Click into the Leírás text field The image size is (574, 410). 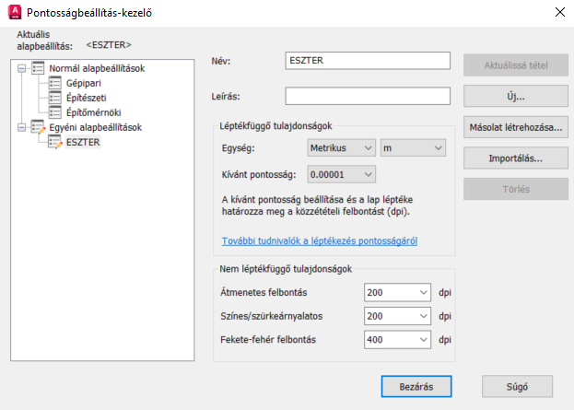[368, 96]
